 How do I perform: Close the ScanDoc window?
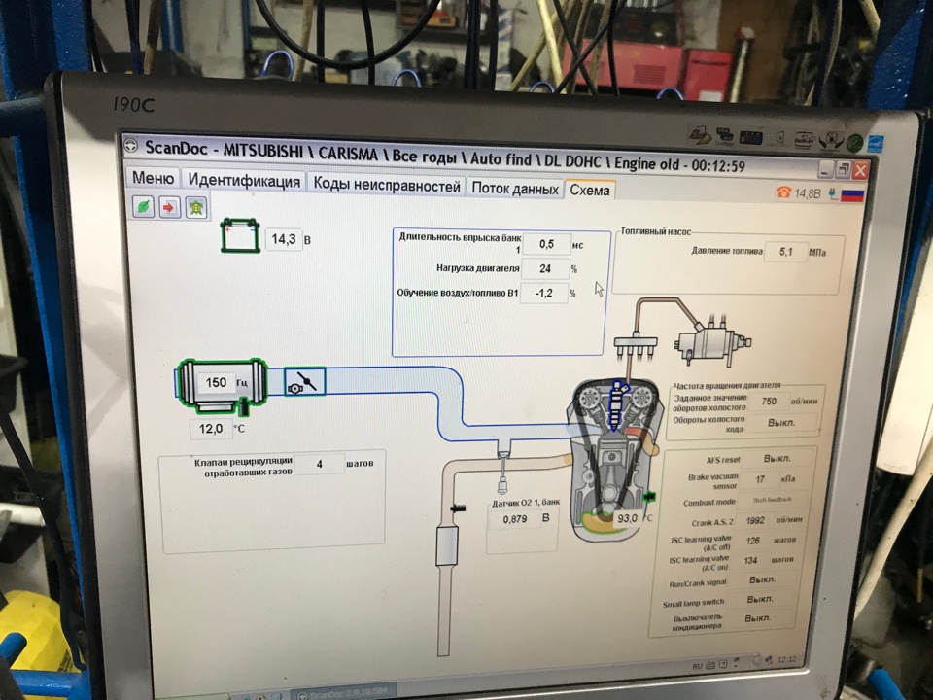point(860,171)
